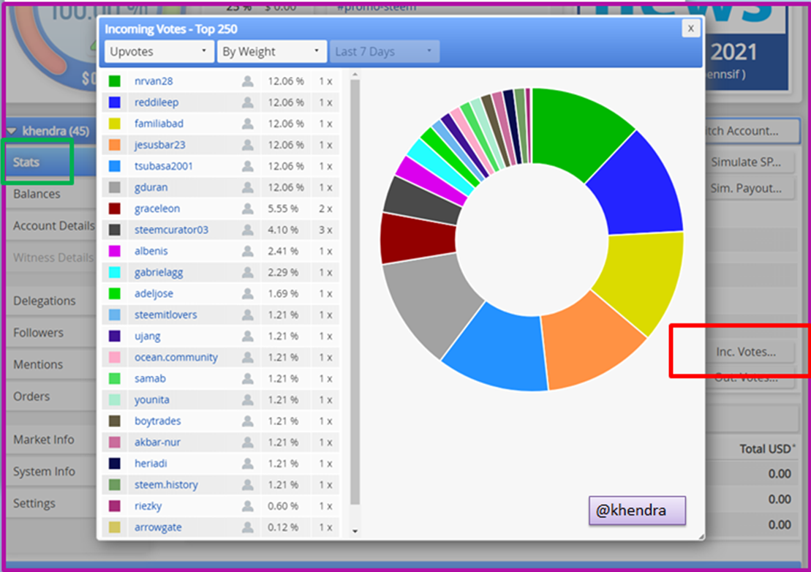811x572 pixels.
Task: Open arrowgate voter link
Action: click(x=158, y=527)
